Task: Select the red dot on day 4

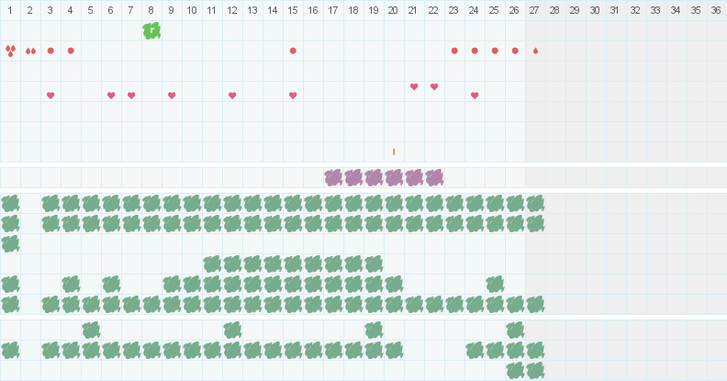Action: pos(71,50)
